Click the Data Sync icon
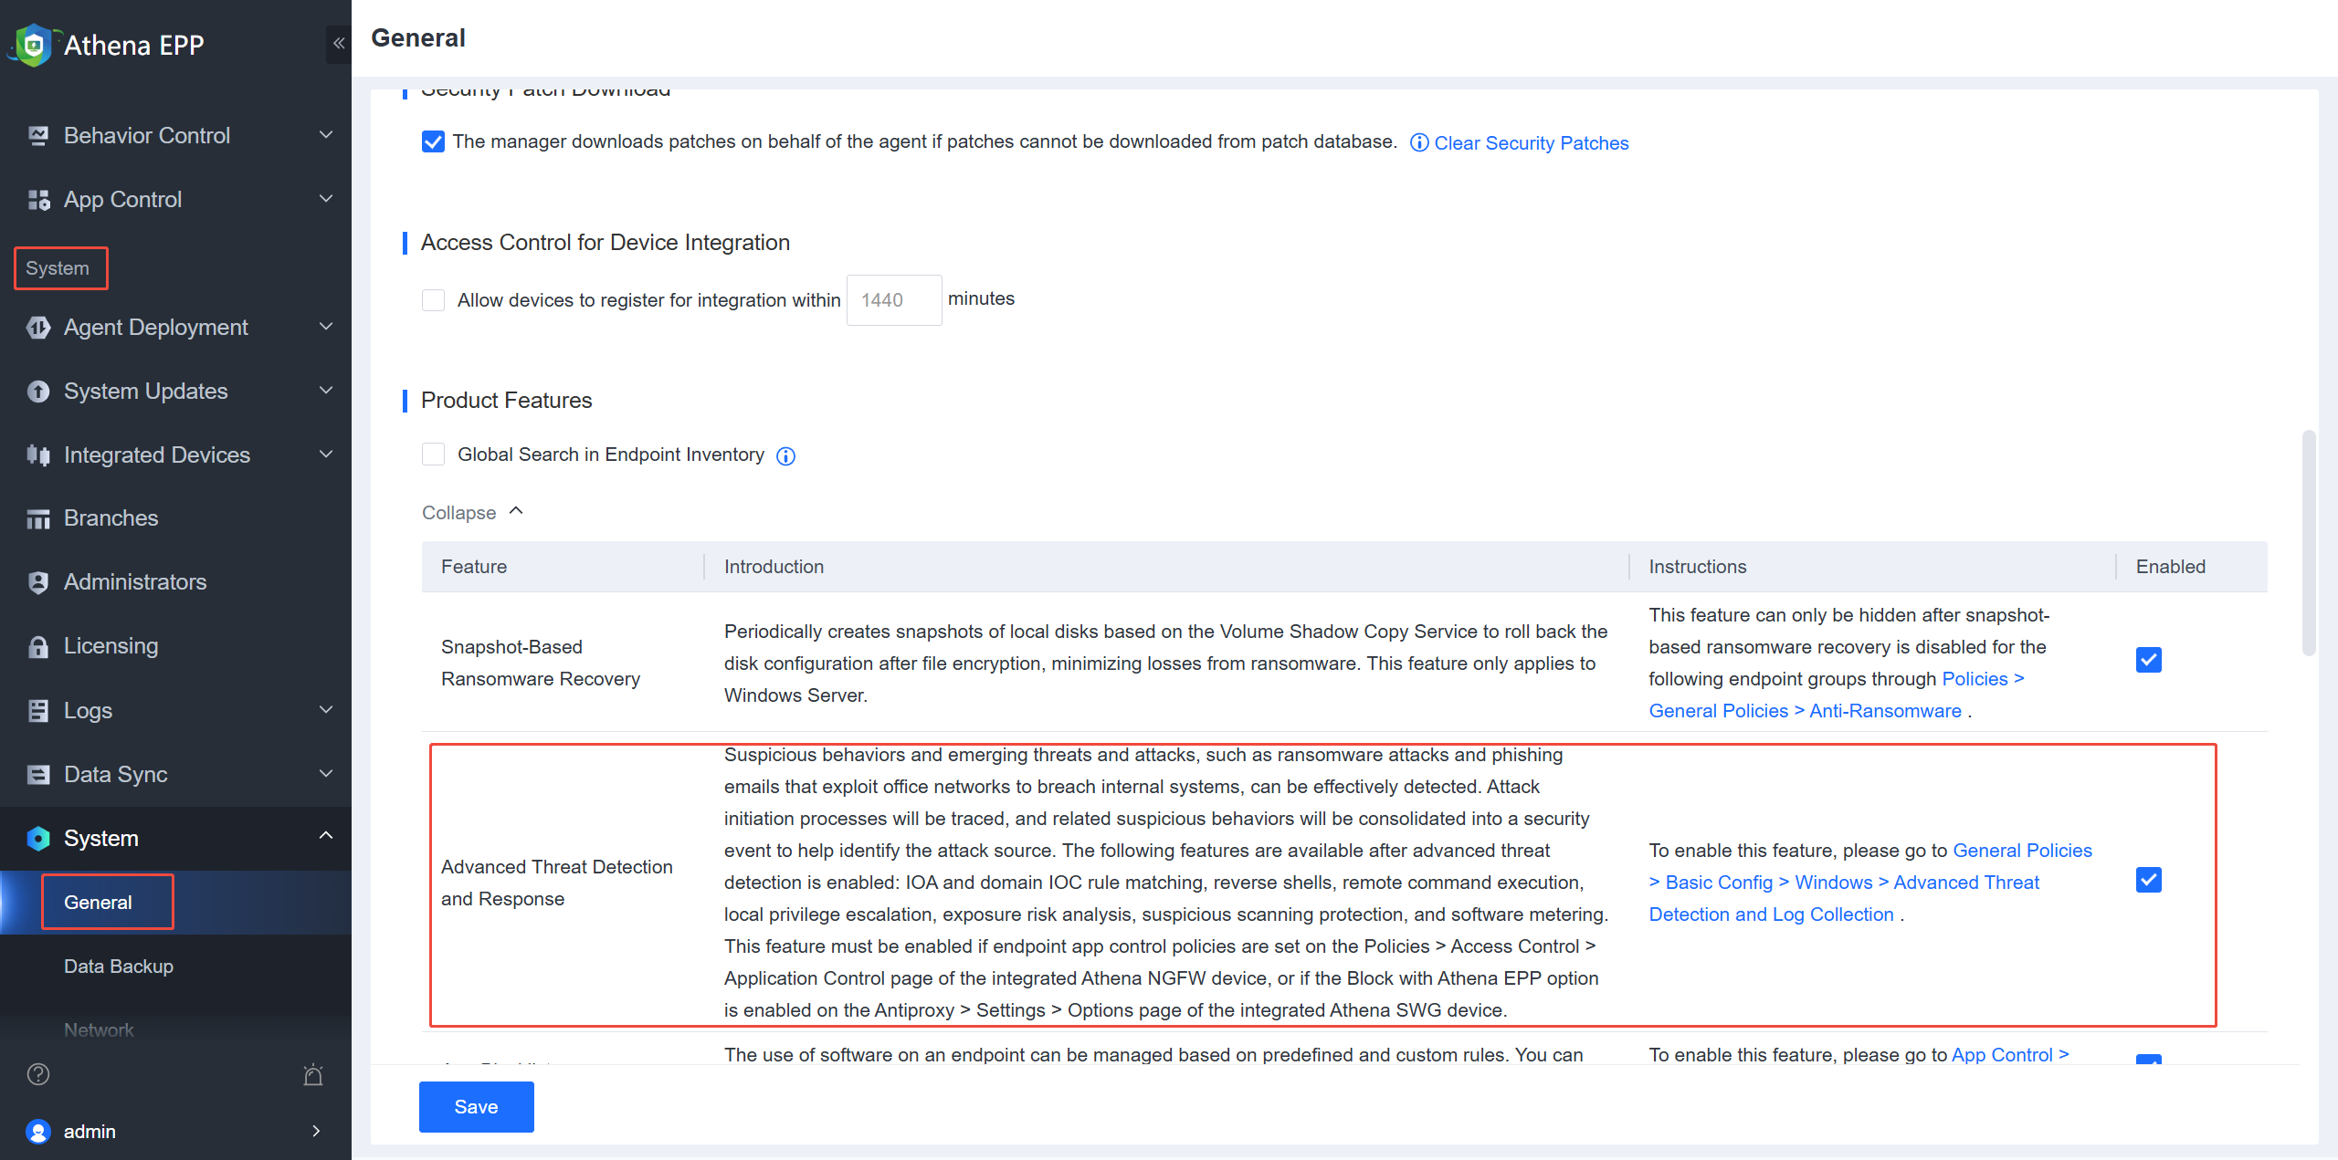 click(x=38, y=775)
